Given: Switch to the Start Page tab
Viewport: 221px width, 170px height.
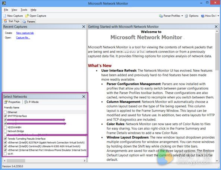Looking at the screenshot, I should tap(12, 21).
